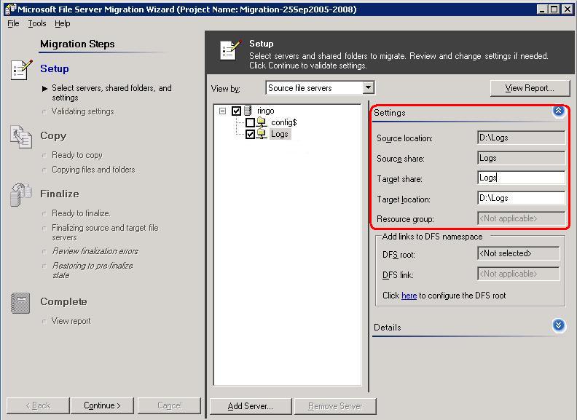The height and width of the screenshot is (420, 577).
Task: Click the Setup step icon in sidebar
Action: (x=22, y=70)
